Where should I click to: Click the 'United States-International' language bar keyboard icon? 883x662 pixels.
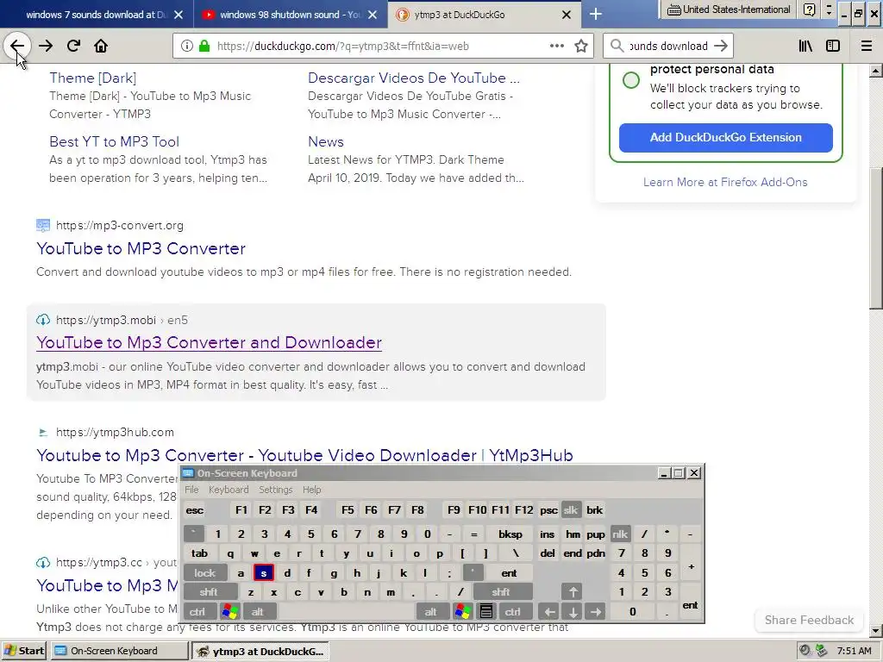673,9
